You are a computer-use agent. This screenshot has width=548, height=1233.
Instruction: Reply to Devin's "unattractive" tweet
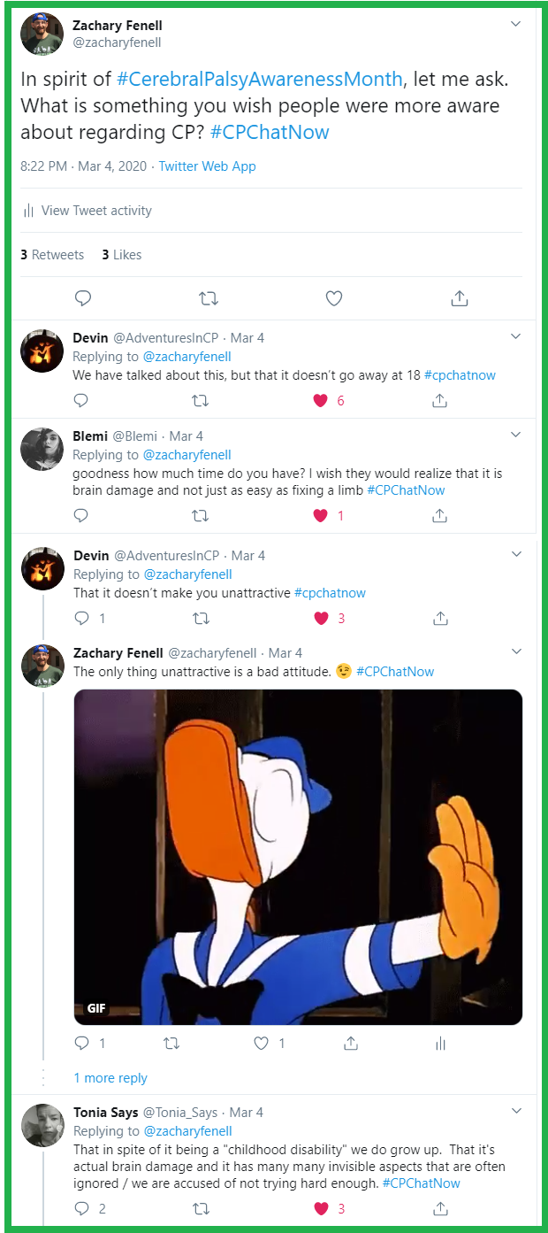click(x=81, y=618)
